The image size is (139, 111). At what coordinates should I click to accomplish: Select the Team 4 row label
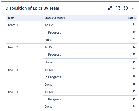13,92
